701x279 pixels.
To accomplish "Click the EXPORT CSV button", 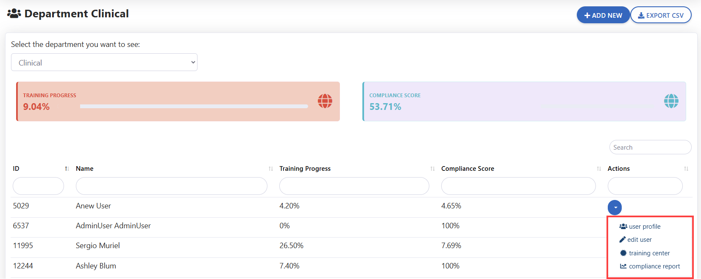I will tap(661, 15).
